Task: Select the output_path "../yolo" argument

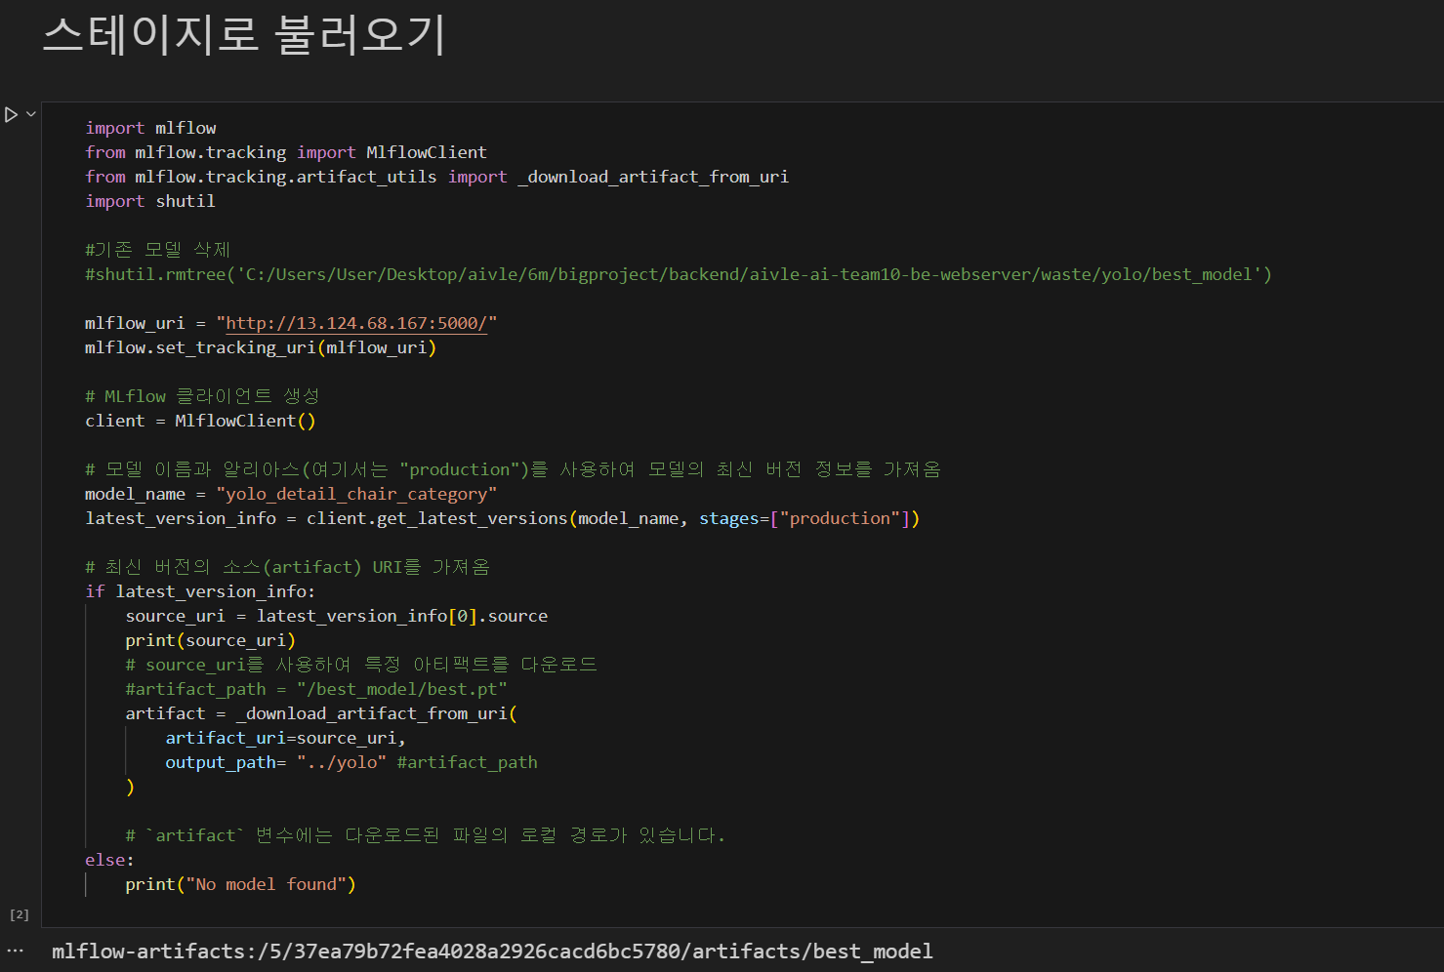Action: click(x=342, y=761)
